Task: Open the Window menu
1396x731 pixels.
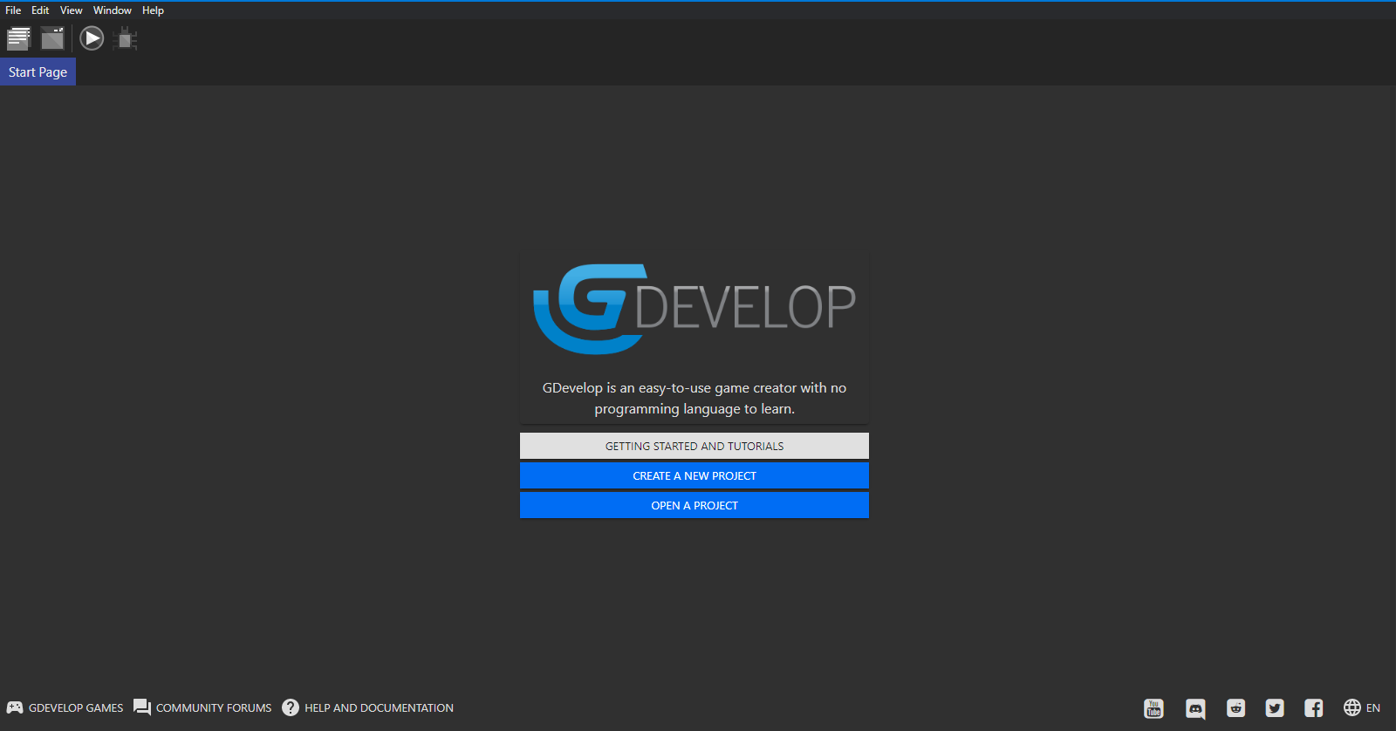Action: coord(113,10)
